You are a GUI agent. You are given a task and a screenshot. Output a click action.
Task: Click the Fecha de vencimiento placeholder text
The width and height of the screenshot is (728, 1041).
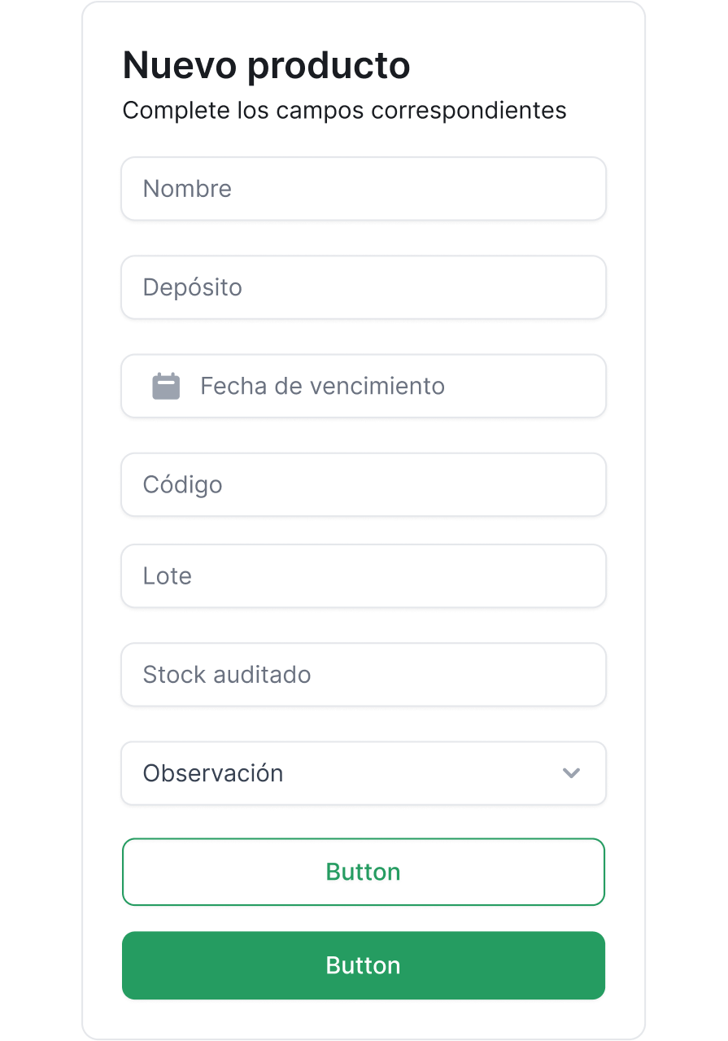[322, 386]
